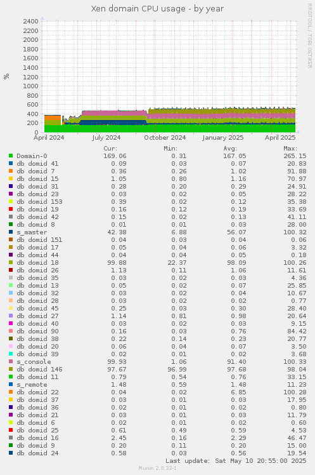Screen dimensions: 315x475
Task: Click the 'db domid 18' legend label
Action: coord(37,263)
